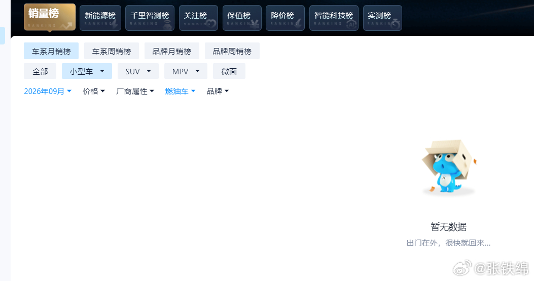Expand the MPV category dropdown
The height and width of the screenshot is (281, 534).
(x=186, y=71)
